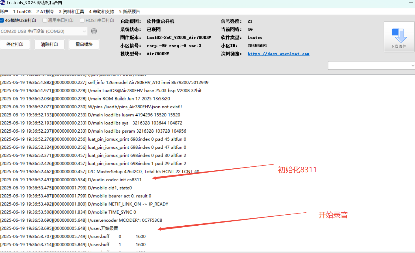Screen dimensions: 415x253
Task: Open the COM20 USB serial device dropdown
Action: 44,31
